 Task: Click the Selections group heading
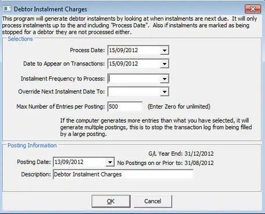(x=20, y=39)
